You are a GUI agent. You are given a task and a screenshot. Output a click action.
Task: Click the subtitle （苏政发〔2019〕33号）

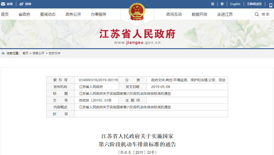click(137, 152)
